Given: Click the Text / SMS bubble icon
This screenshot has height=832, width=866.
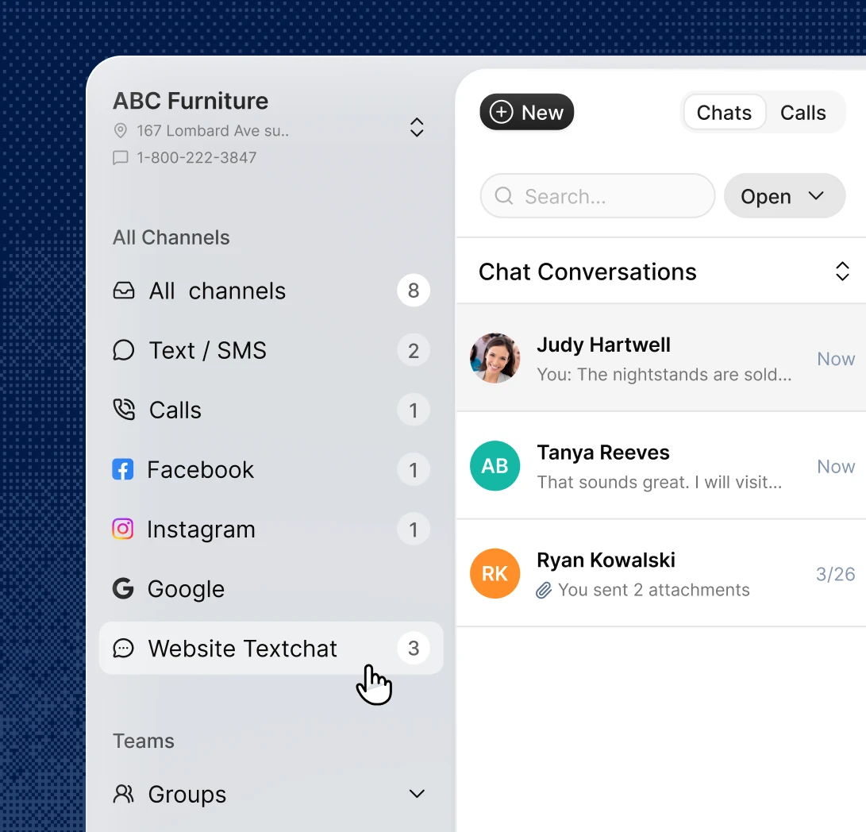Looking at the screenshot, I should pos(124,350).
